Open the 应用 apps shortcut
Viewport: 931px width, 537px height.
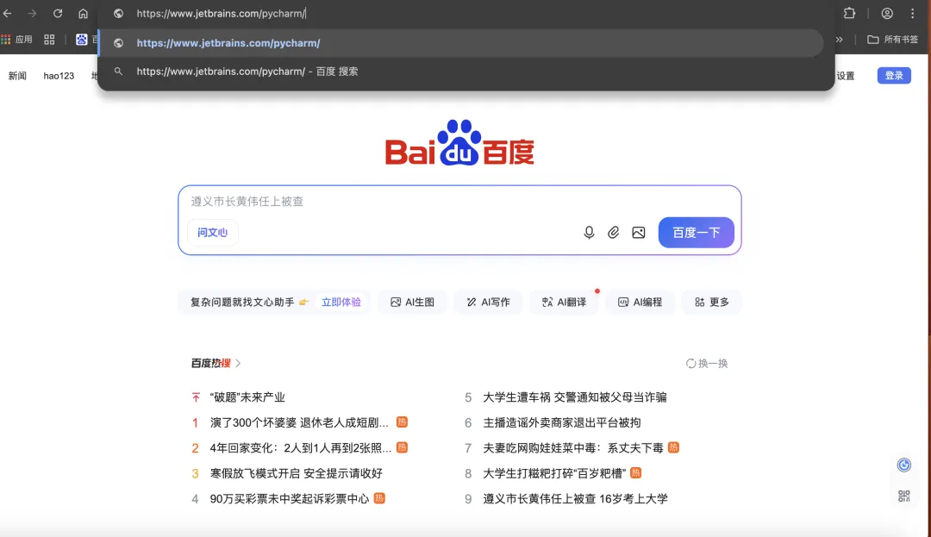point(16,39)
